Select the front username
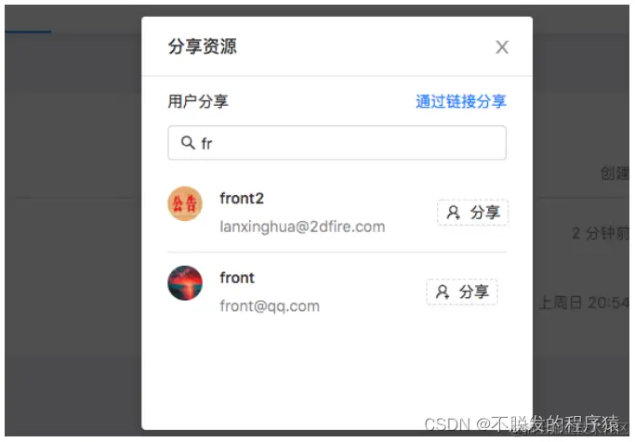 pos(237,278)
